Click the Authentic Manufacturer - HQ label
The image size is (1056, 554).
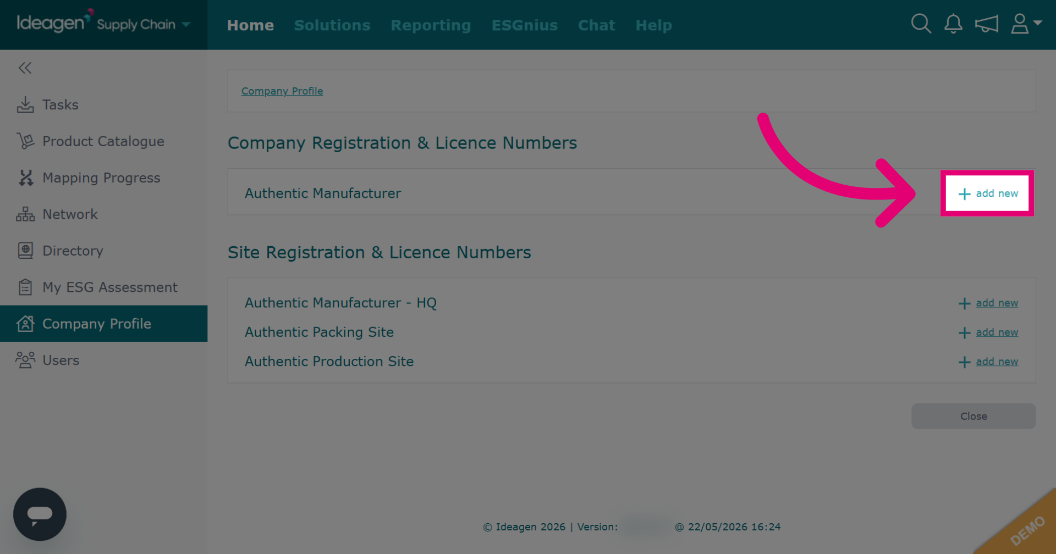[x=340, y=303]
